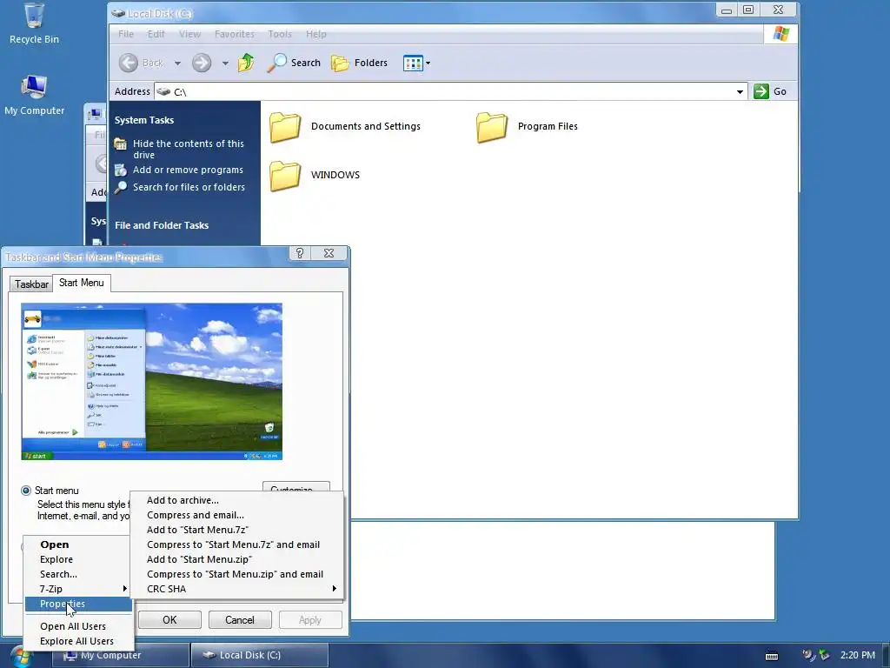Switch to Local Disk (C:) taskbar button
Image resolution: width=890 pixels, height=668 pixels.
(259, 656)
